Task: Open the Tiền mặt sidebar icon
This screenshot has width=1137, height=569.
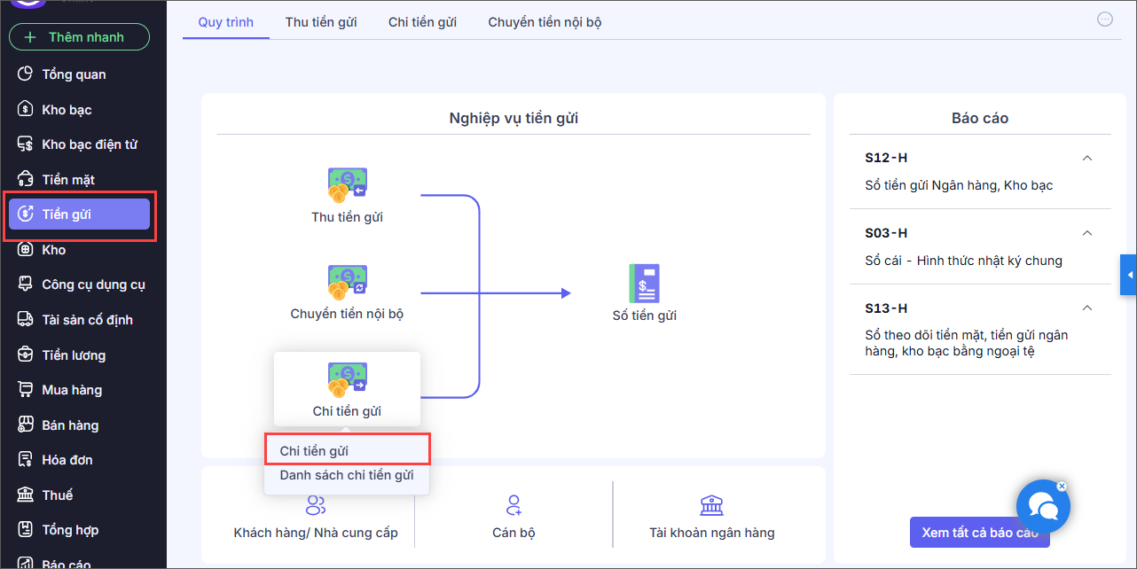Action: tap(26, 180)
